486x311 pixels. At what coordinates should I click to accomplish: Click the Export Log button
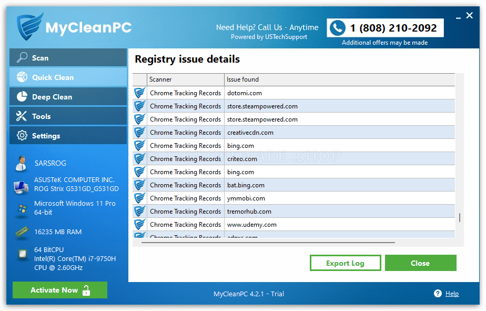pos(345,263)
